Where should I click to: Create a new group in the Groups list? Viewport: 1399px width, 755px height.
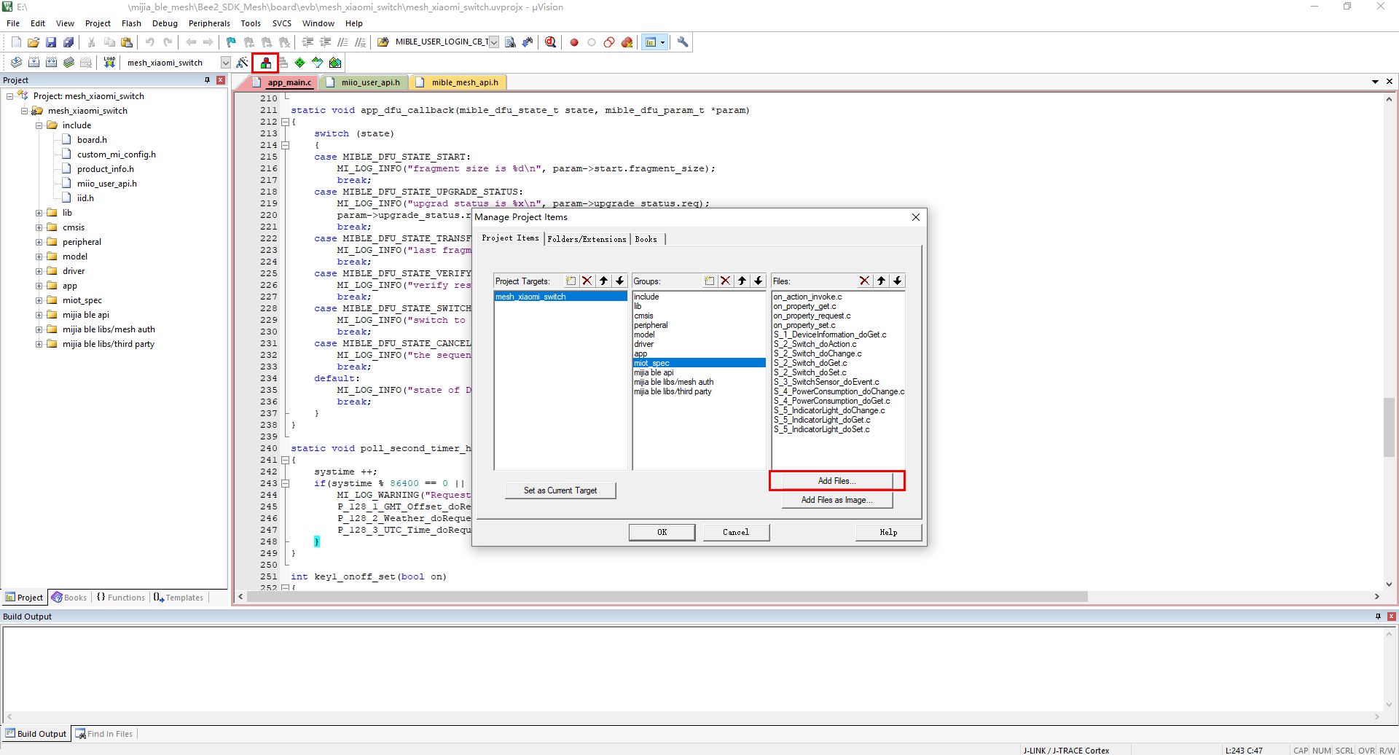tap(709, 281)
